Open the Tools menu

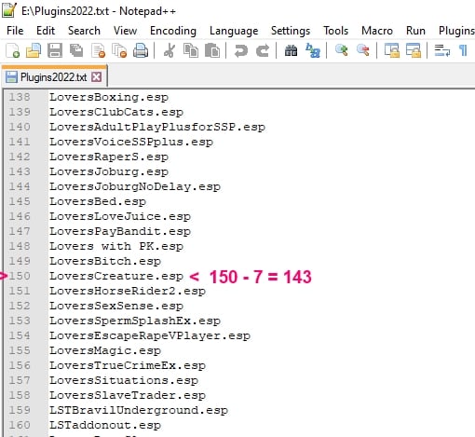tap(335, 31)
